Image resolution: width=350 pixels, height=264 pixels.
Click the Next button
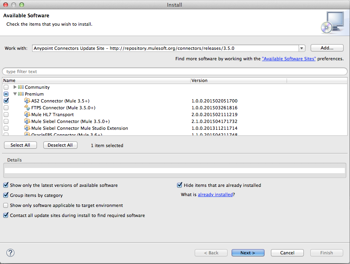click(248, 253)
